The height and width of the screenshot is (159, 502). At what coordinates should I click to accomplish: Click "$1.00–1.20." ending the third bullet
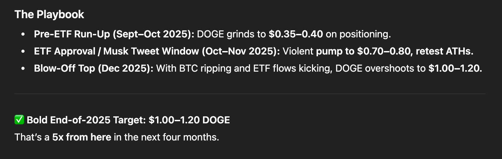[x=455, y=68]
